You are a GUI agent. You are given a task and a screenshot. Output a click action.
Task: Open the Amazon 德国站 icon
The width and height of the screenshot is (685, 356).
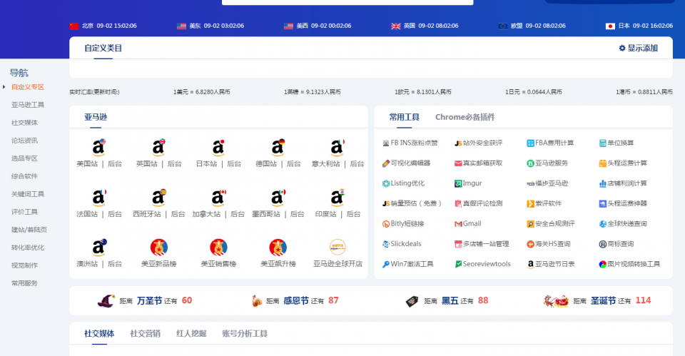tap(278, 147)
